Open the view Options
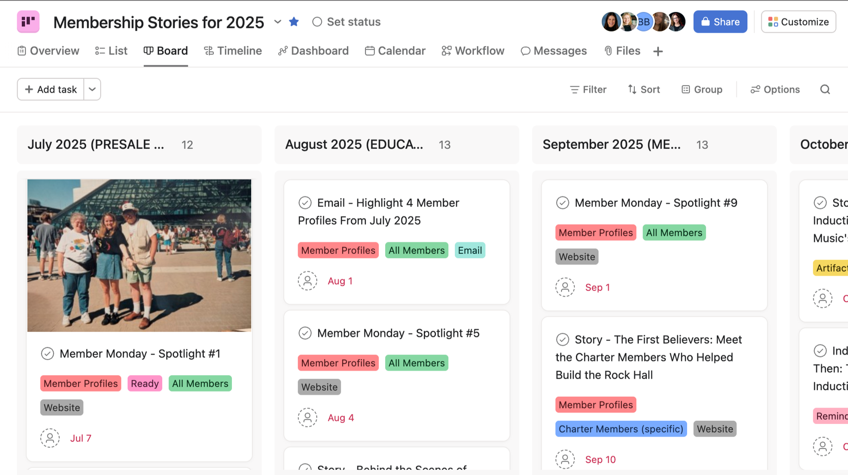This screenshot has height=475, width=848. tap(775, 89)
